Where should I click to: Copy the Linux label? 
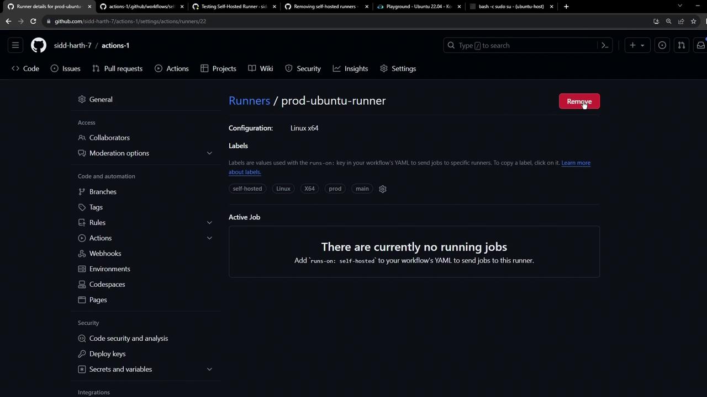tap(283, 189)
